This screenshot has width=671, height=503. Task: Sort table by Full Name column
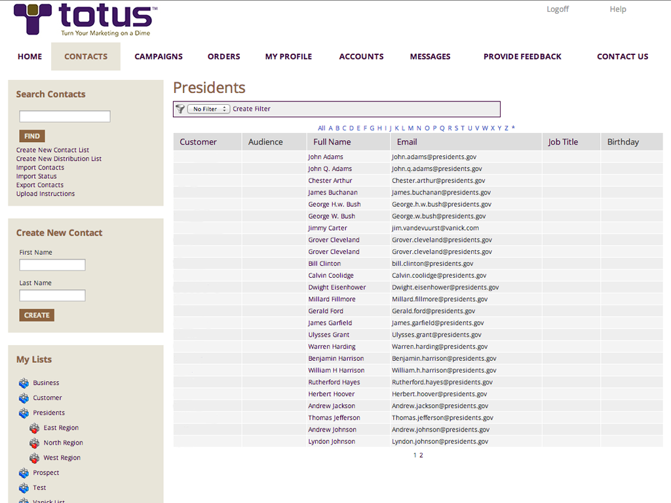coord(332,142)
